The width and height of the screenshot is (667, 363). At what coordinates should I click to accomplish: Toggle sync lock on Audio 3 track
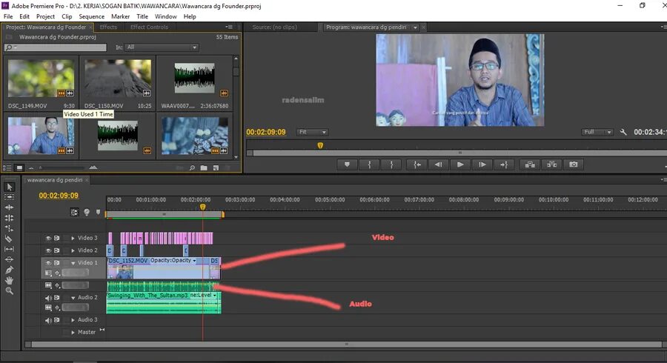pyautogui.click(x=56, y=320)
